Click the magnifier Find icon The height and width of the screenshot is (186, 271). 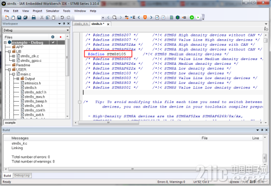114,18
